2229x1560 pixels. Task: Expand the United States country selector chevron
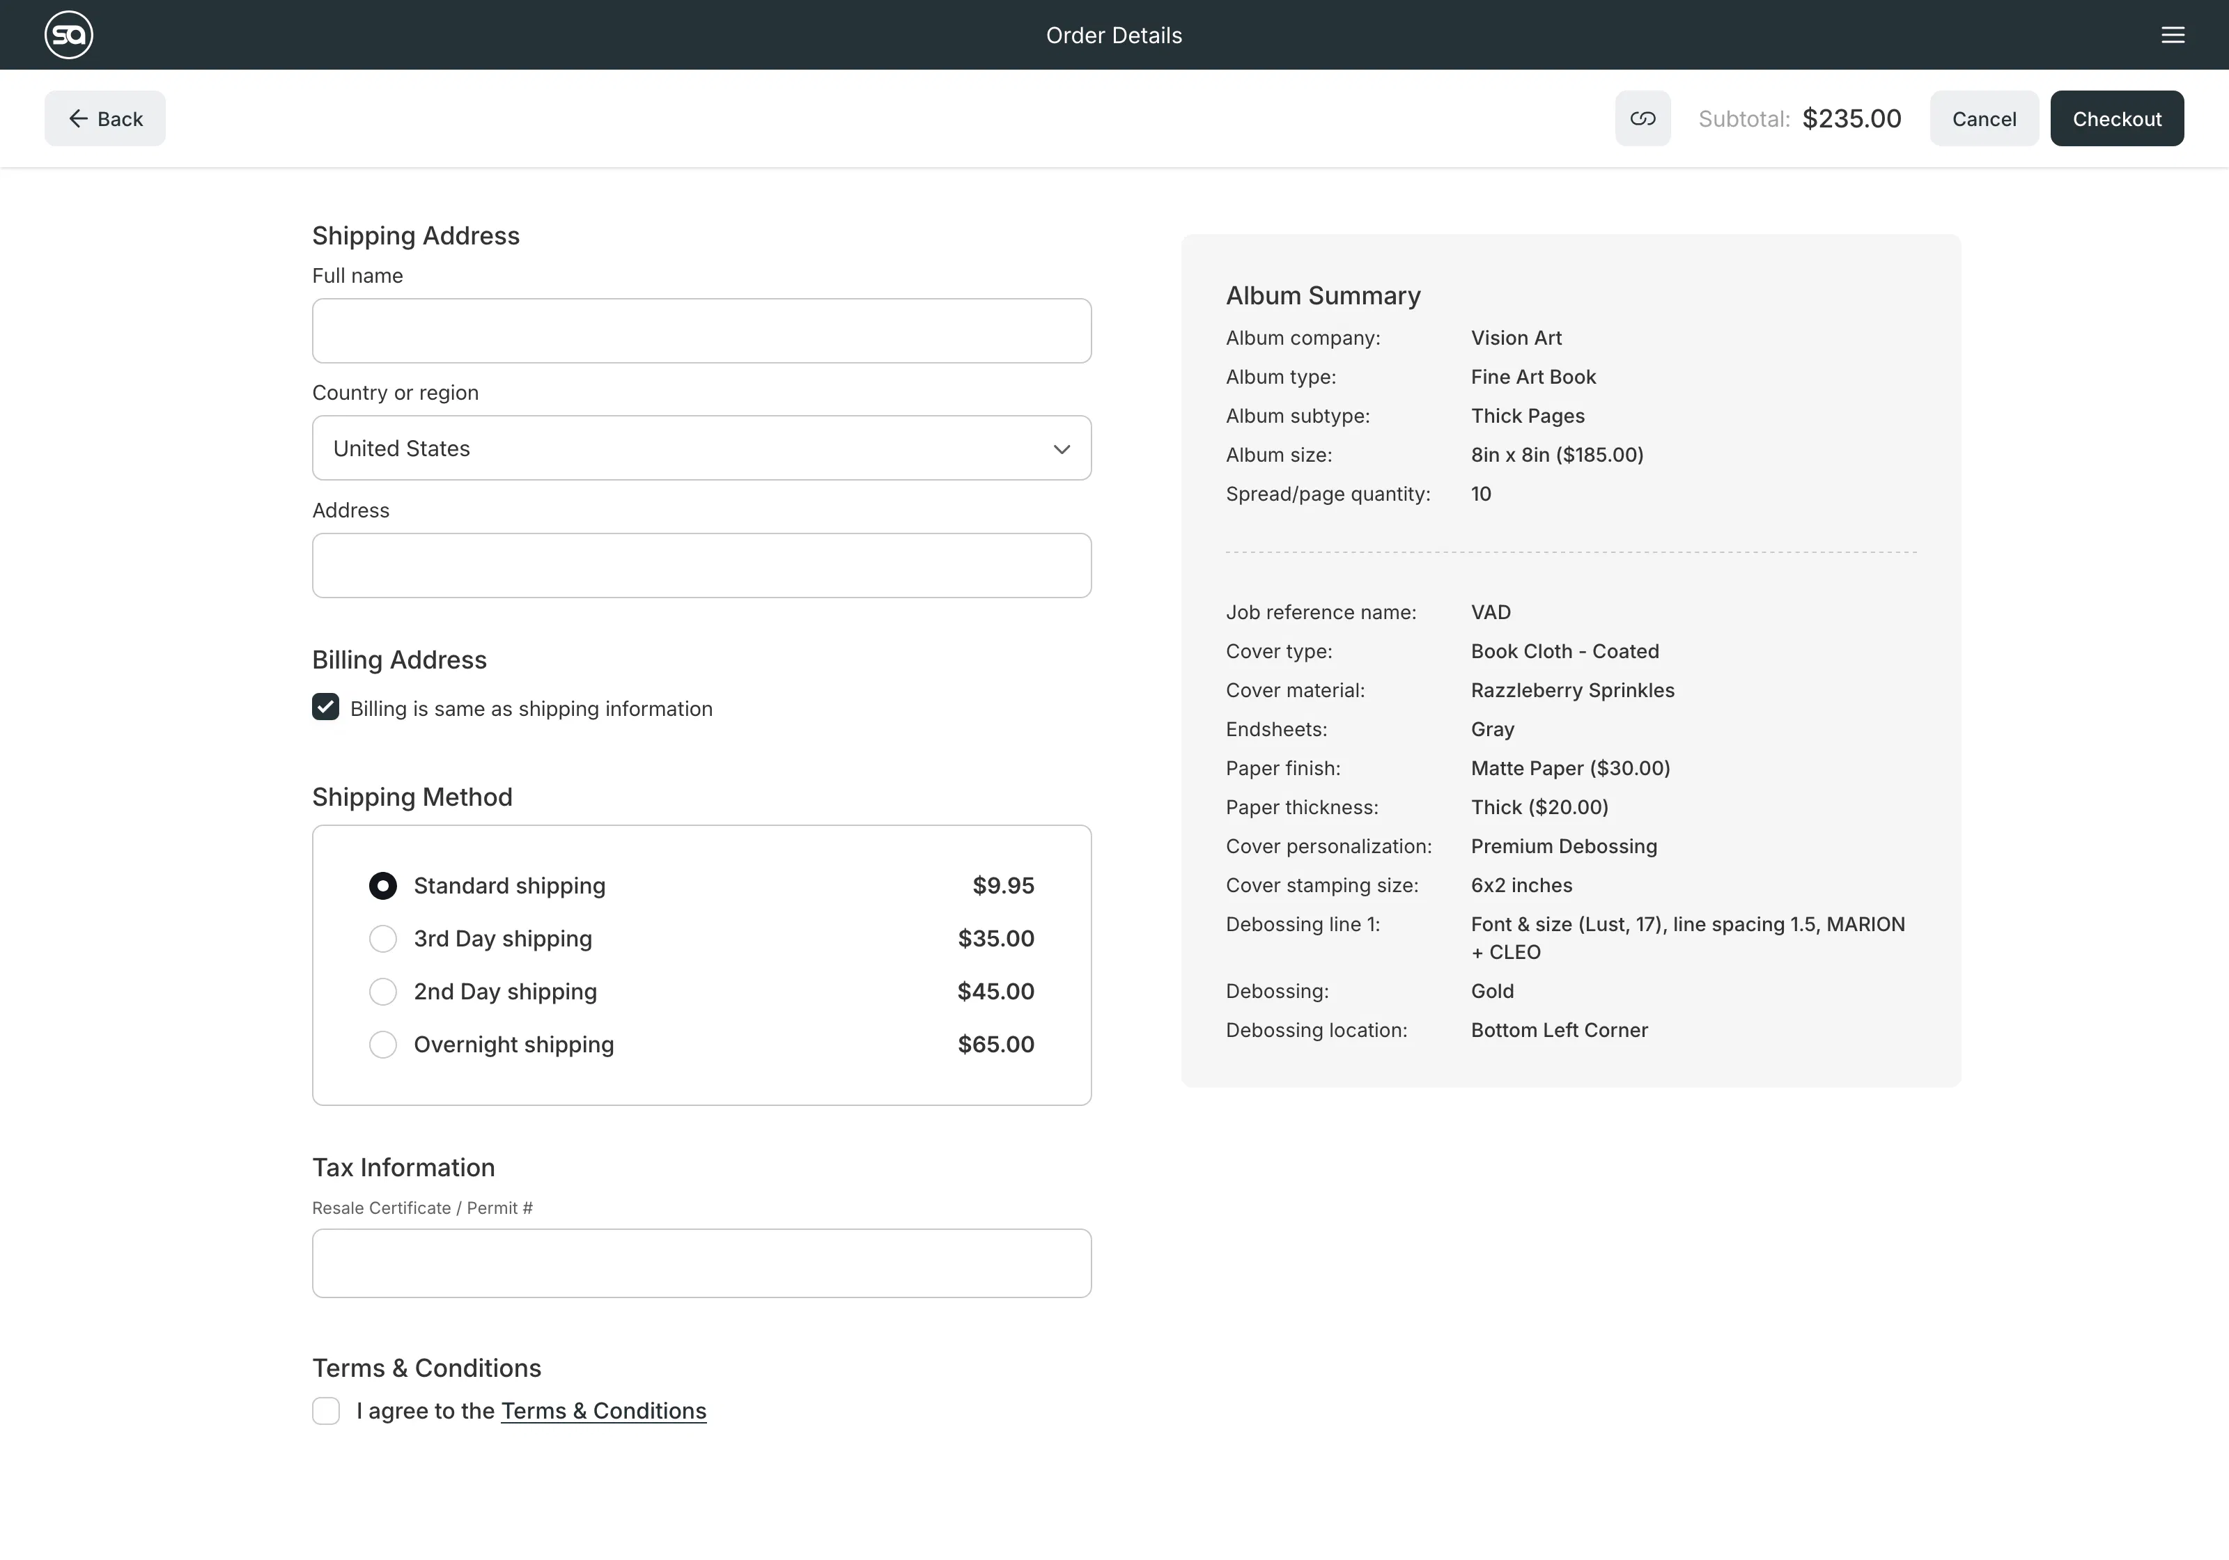[x=1062, y=448]
